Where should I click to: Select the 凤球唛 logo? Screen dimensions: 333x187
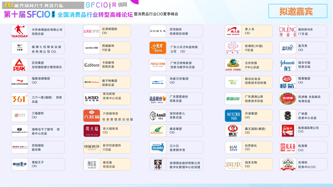pyautogui.click(x=288, y=99)
